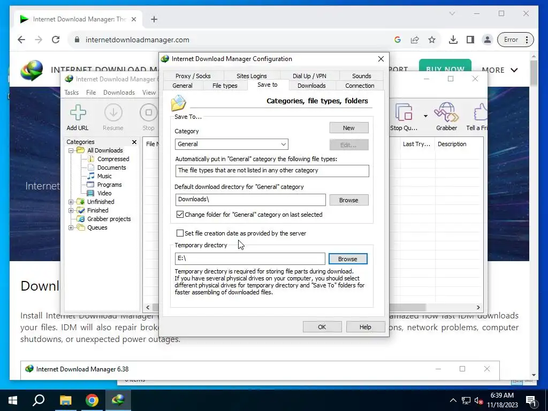
Task: Bookmark this page with star icon
Action: click(432, 40)
